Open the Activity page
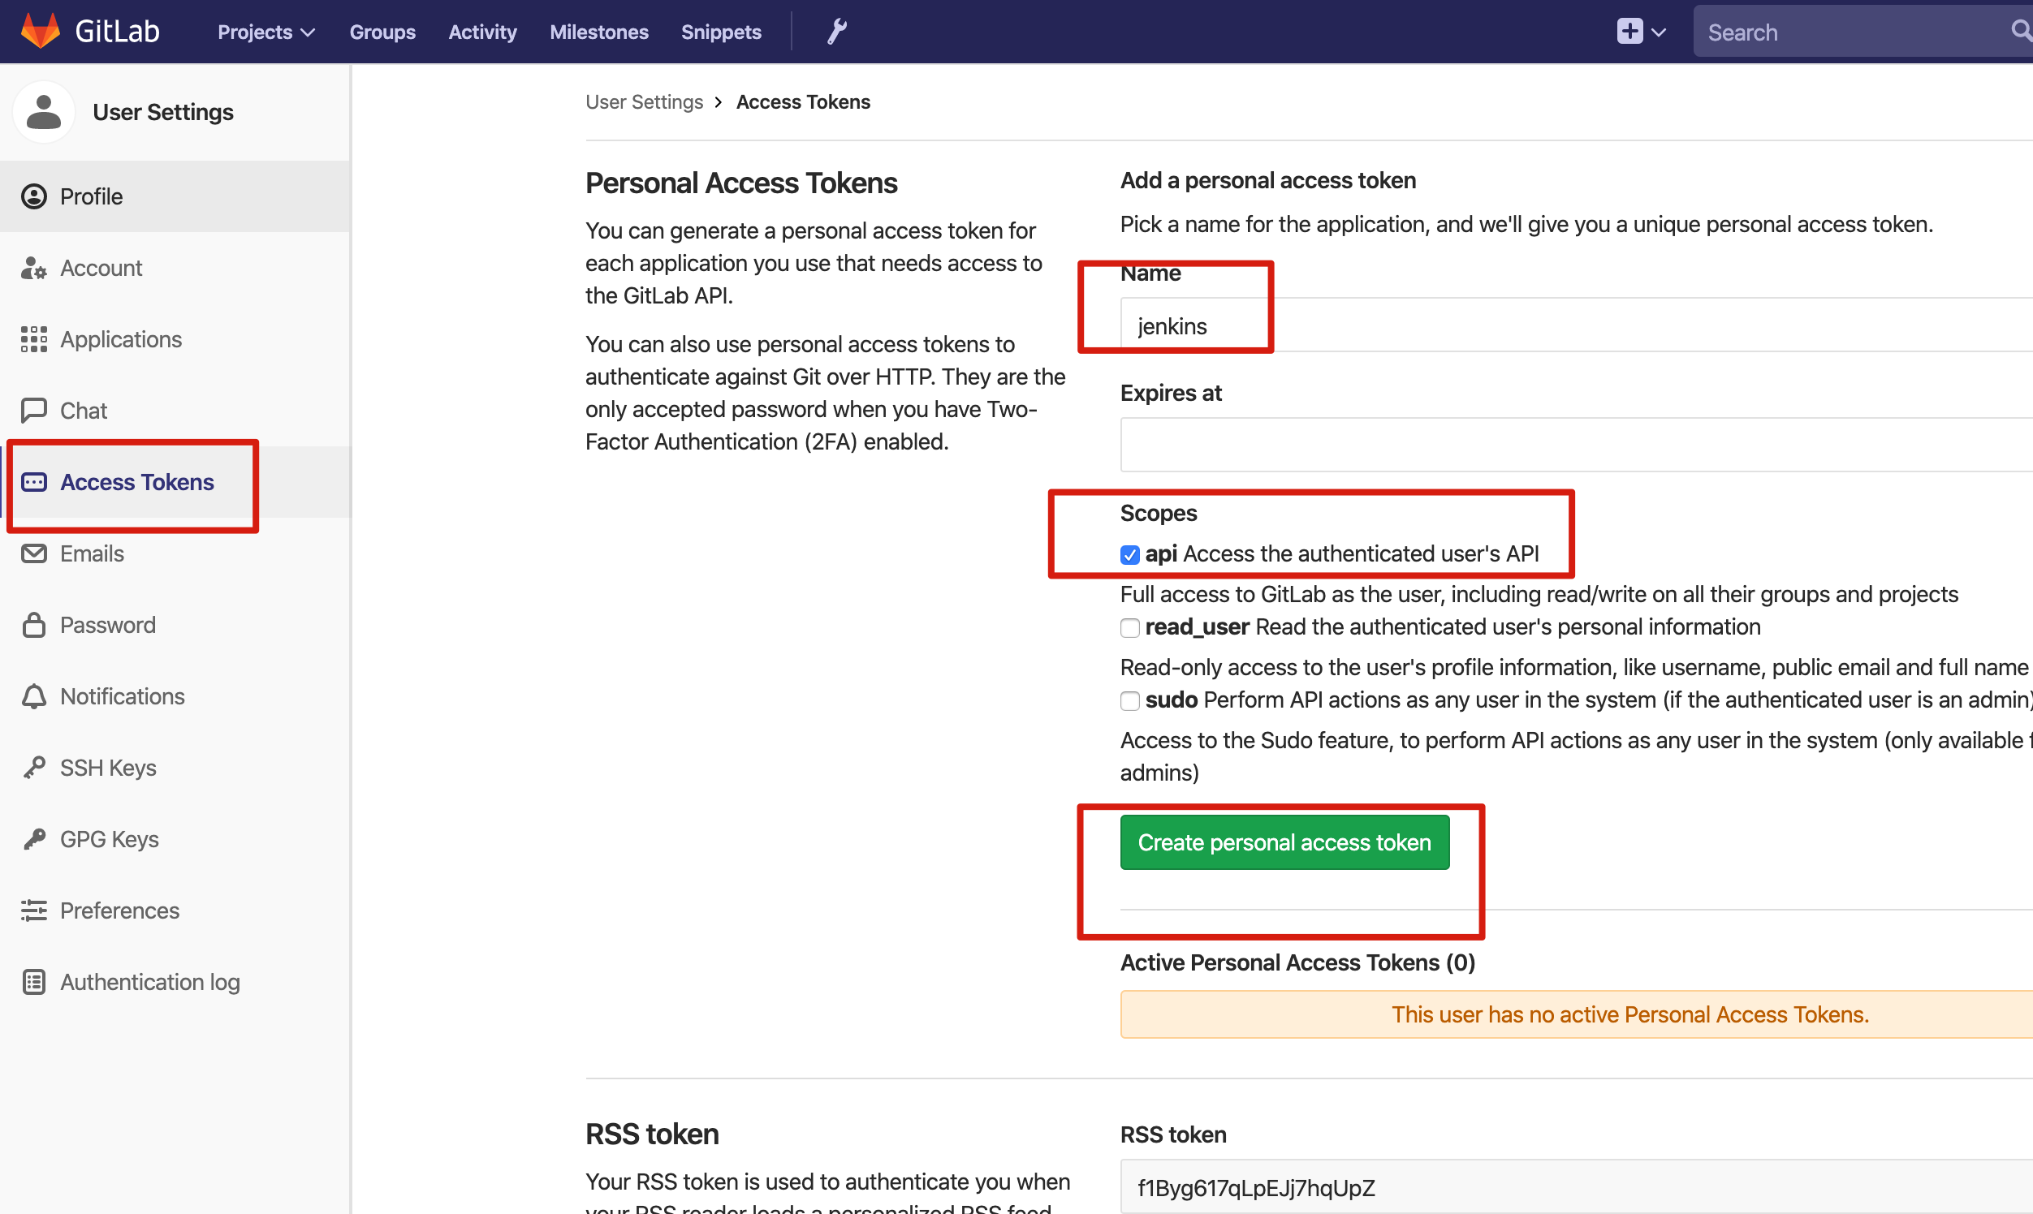This screenshot has height=1214, width=2033. pyautogui.click(x=482, y=32)
